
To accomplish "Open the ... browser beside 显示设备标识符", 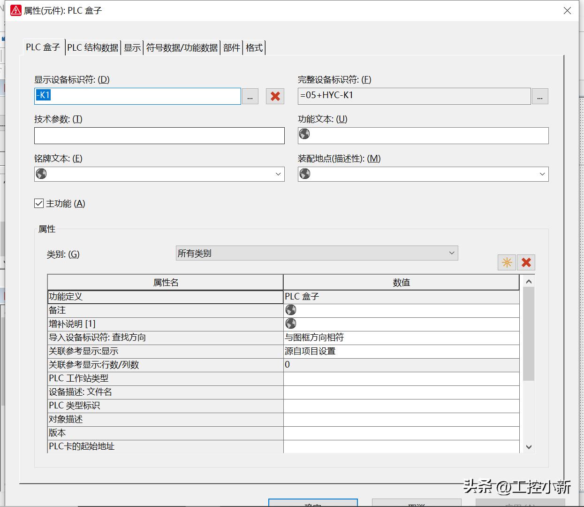I will (250, 96).
